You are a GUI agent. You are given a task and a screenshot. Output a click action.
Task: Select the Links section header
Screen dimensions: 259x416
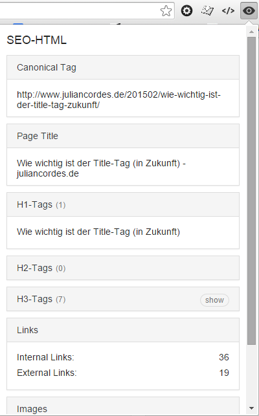point(123,330)
